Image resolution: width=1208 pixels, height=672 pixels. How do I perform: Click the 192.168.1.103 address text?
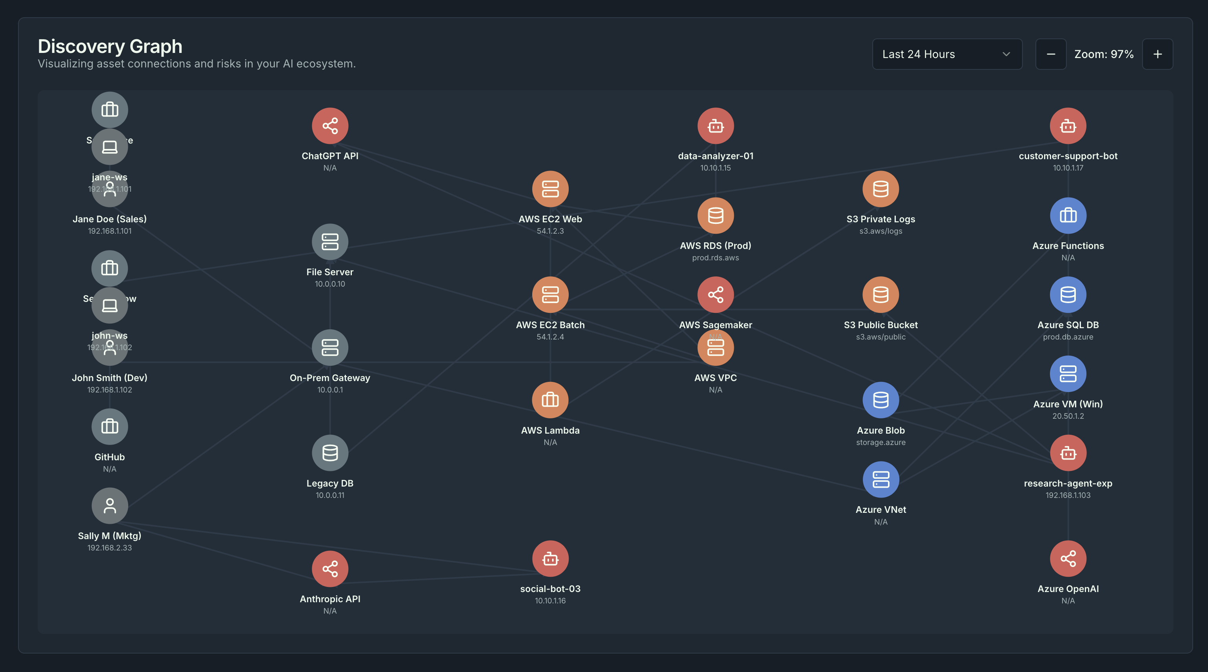1068,495
